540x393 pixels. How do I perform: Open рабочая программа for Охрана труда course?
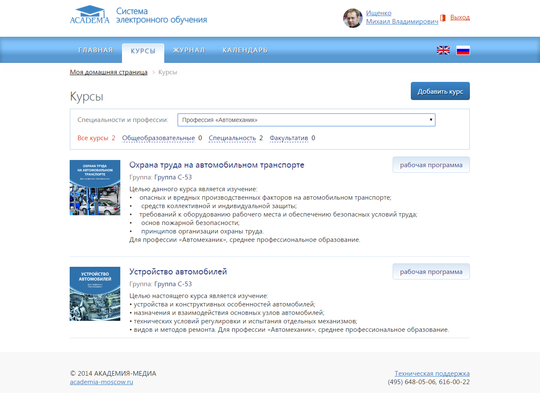tap(431, 165)
